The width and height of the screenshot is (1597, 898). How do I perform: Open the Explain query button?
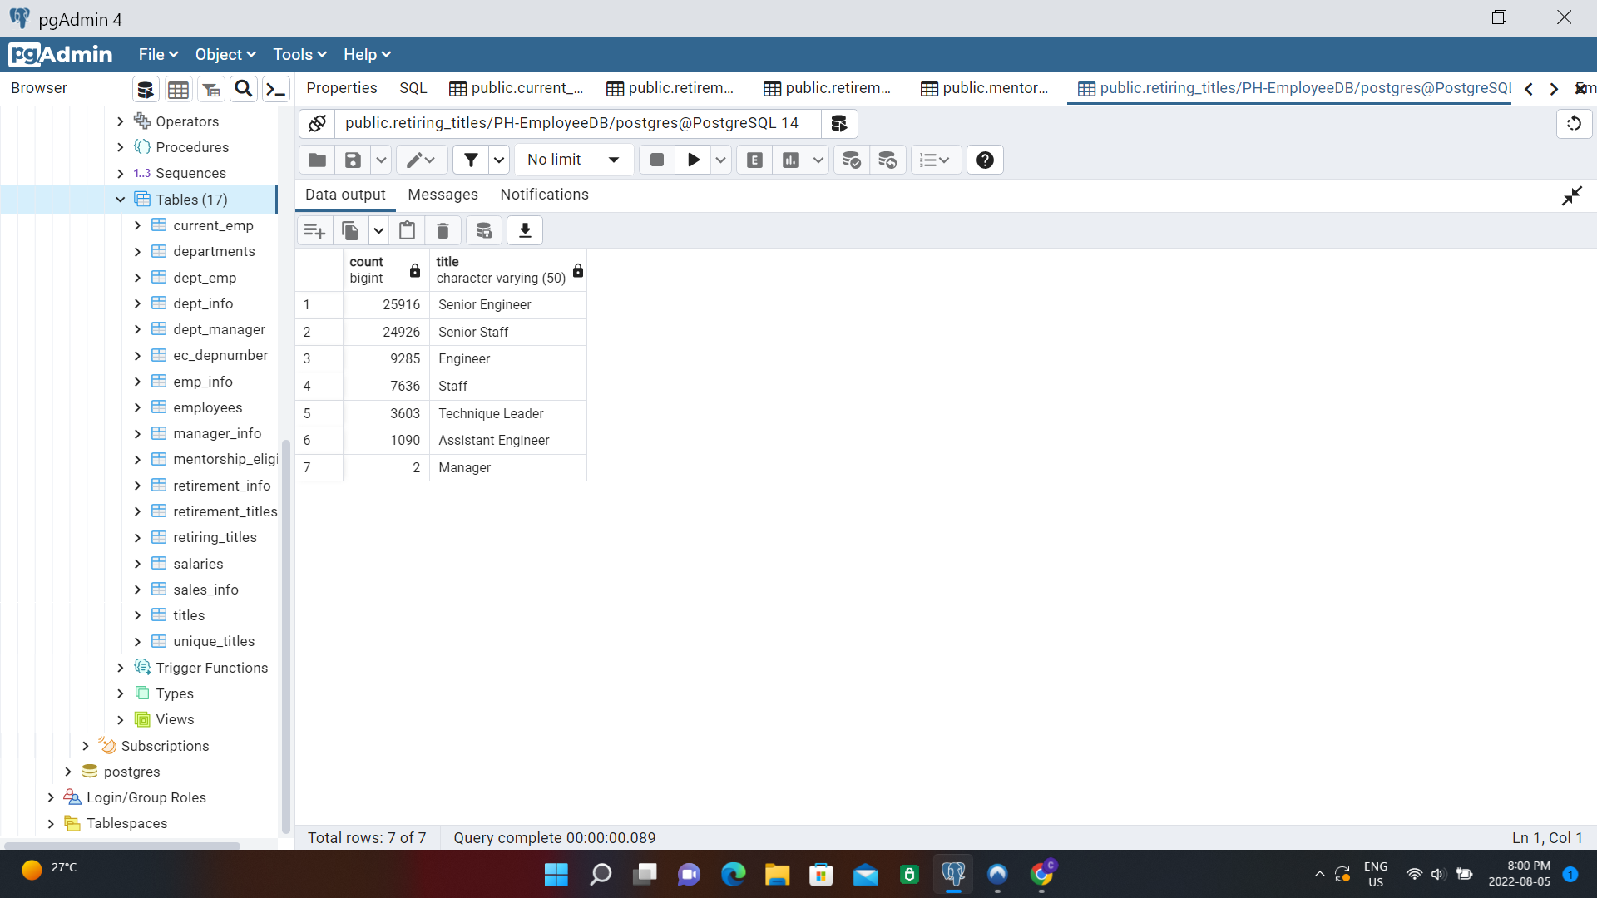click(x=754, y=160)
